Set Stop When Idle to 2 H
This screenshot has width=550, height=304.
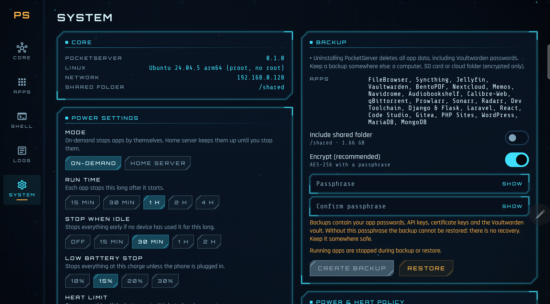pyautogui.click(x=209, y=242)
